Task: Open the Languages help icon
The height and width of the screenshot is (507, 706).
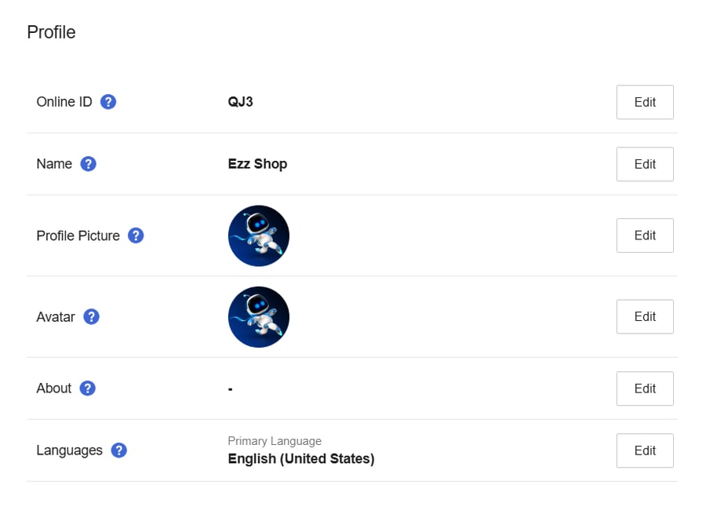Action: [119, 450]
